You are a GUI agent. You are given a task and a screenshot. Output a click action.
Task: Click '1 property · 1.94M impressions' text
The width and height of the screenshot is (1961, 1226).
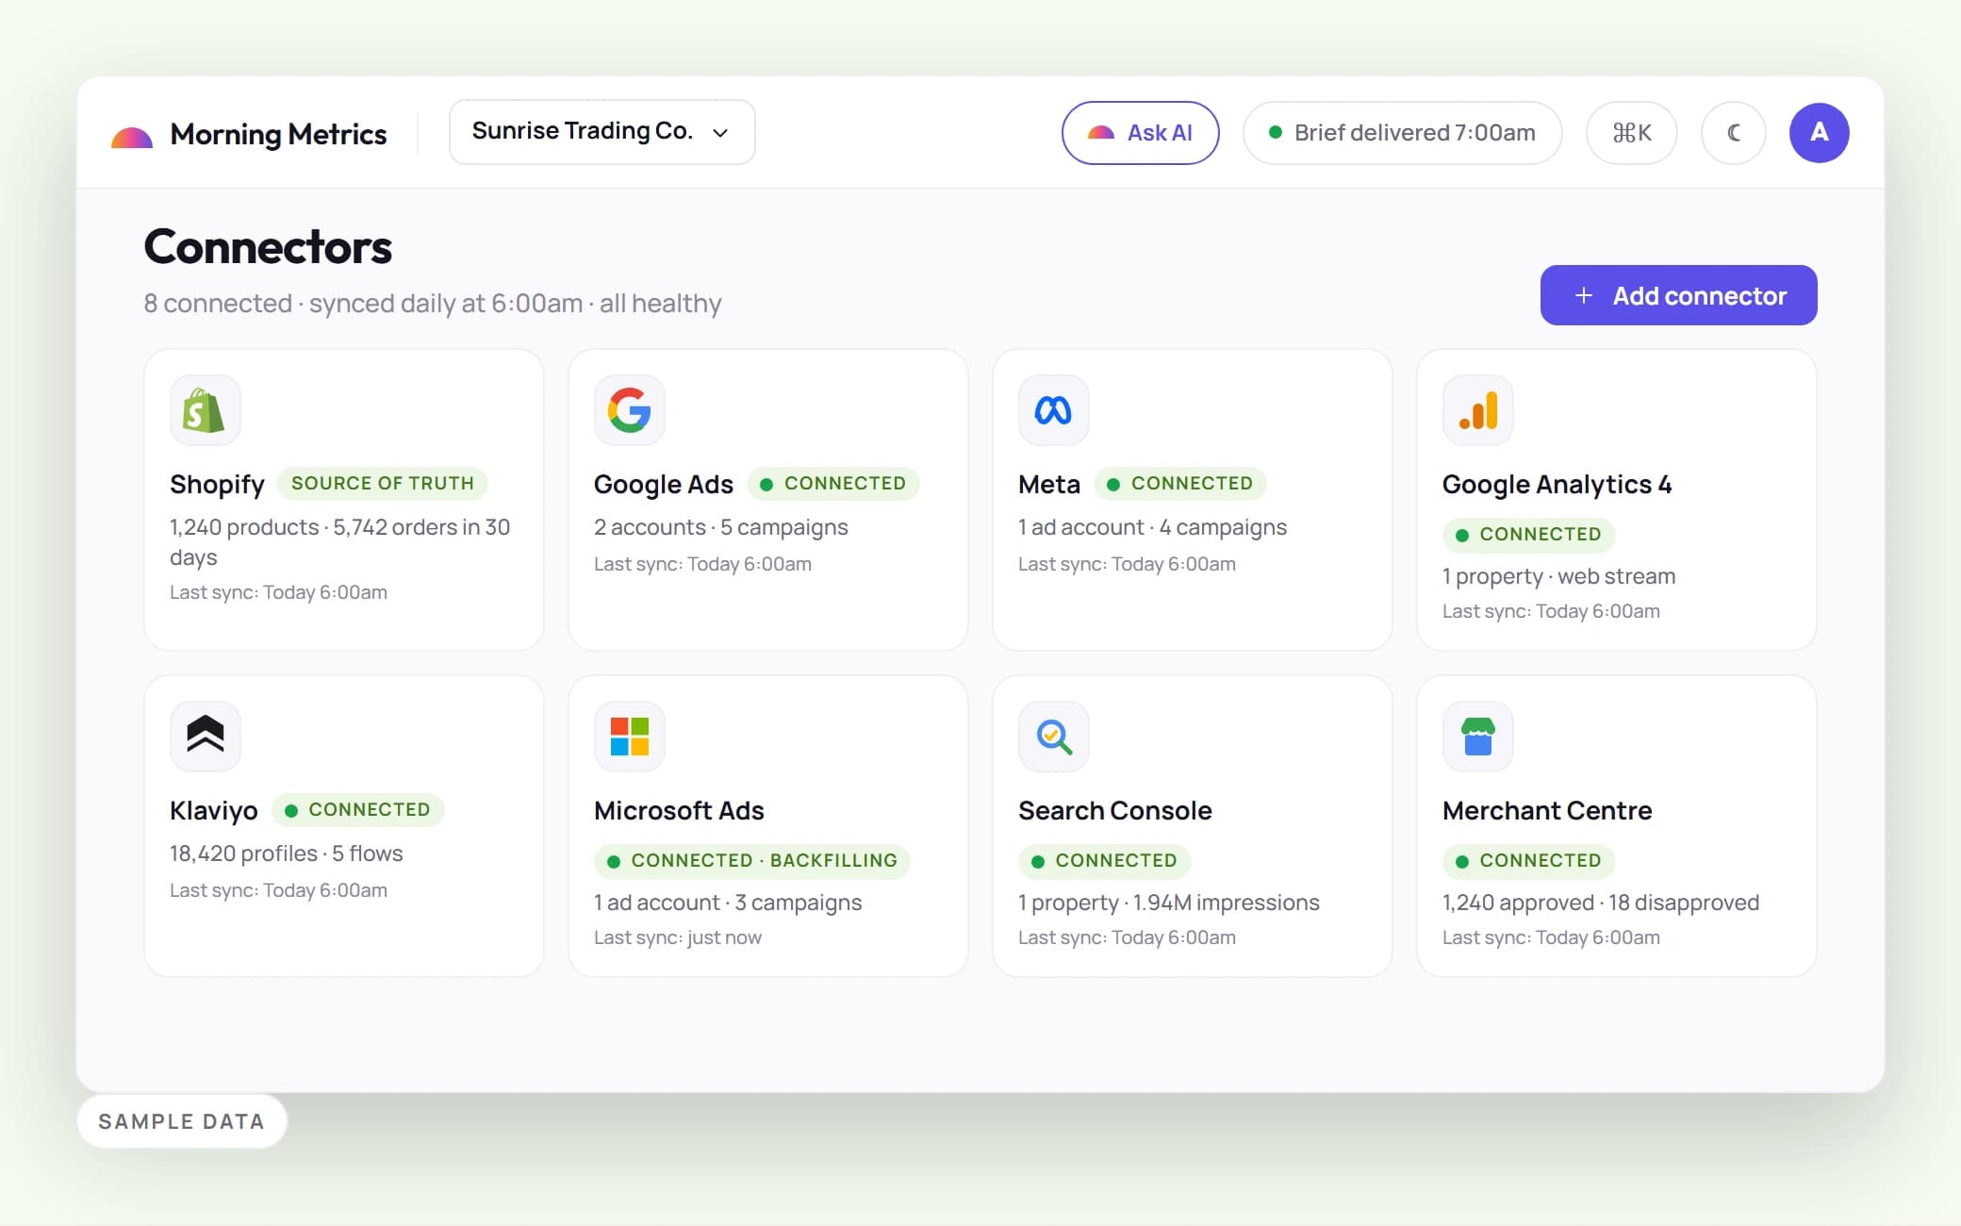point(1169,903)
